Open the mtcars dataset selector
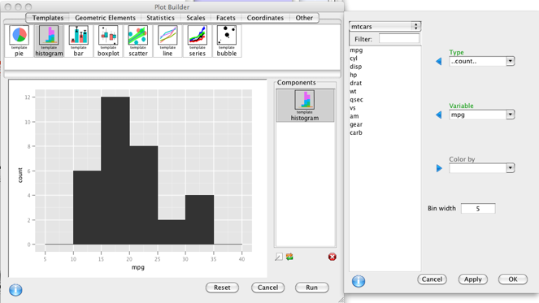 [x=385, y=27]
